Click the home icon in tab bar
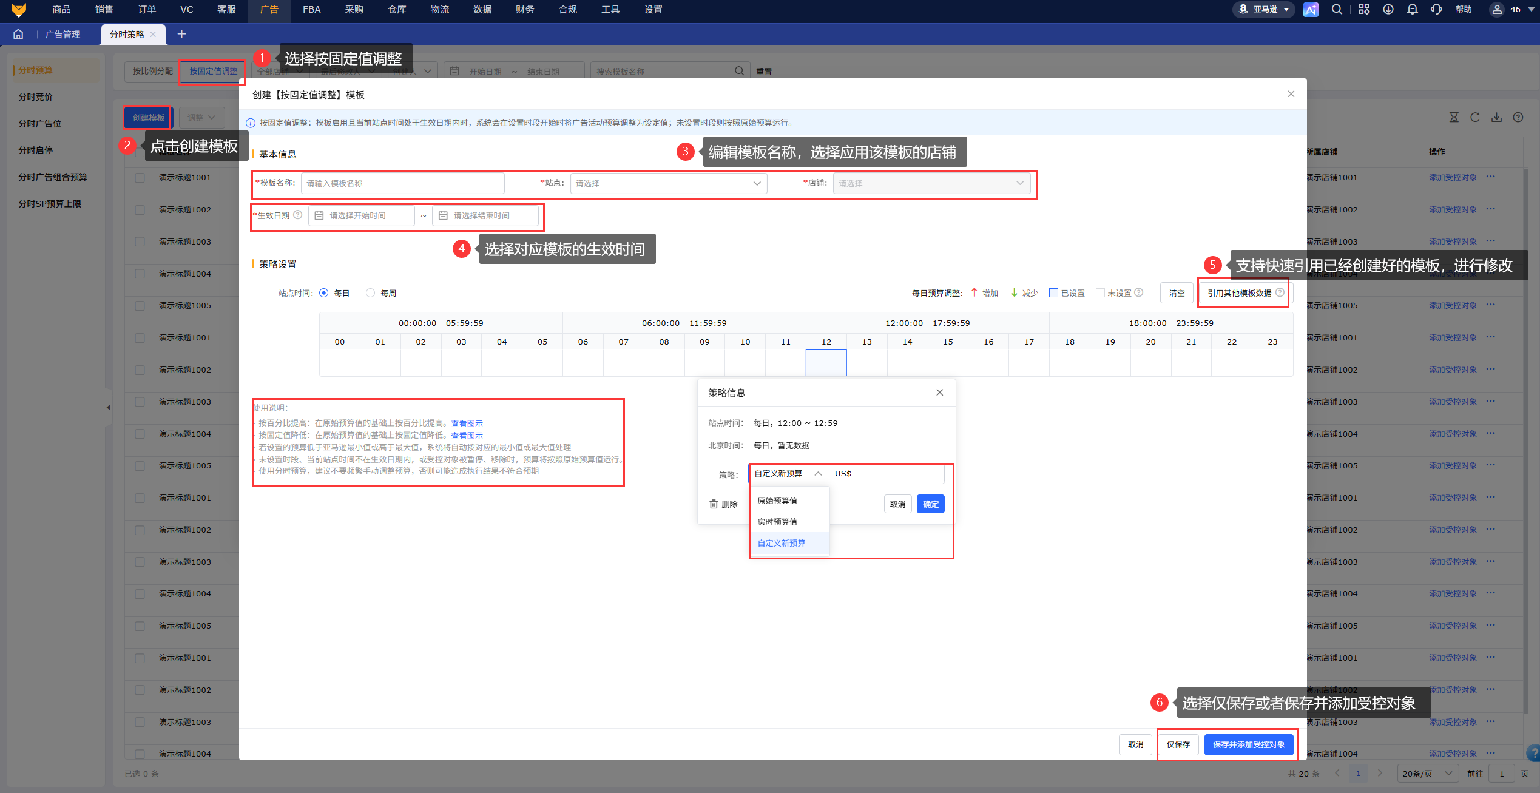Screen dimensions: 1540x793 click(18, 34)
